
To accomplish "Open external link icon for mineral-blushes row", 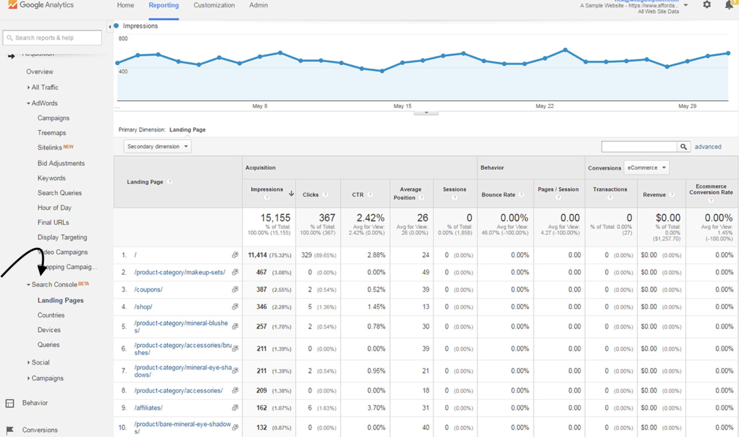I will click(235, 327).
